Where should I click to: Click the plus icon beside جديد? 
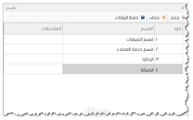pos(184,18)
